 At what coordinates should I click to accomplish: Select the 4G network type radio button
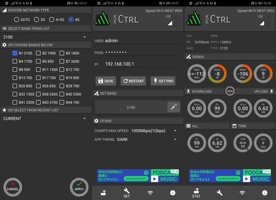point(71,19)
